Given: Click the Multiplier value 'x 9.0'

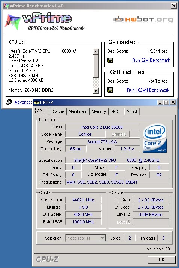Looking at the screenshot, I should tap(83, 207).
